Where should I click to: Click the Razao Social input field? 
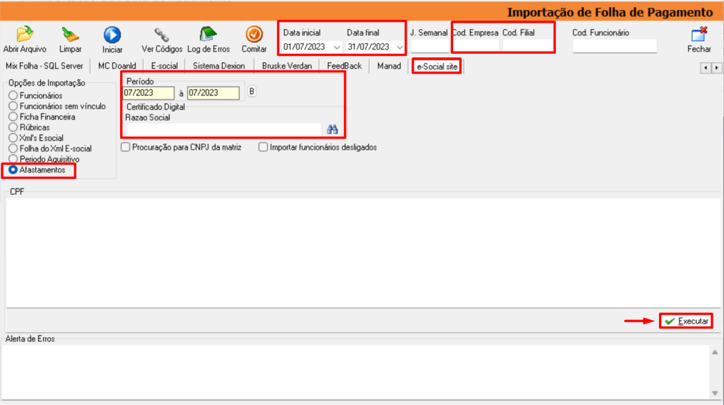tap(224, 130)
